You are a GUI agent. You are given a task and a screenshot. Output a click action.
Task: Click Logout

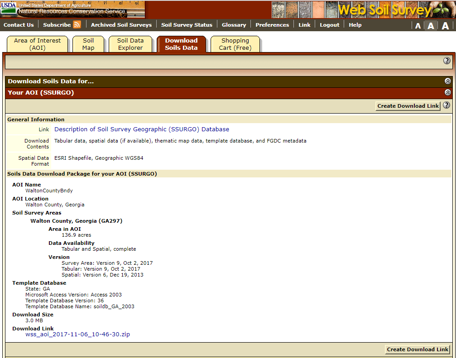(x=330, y=25)
